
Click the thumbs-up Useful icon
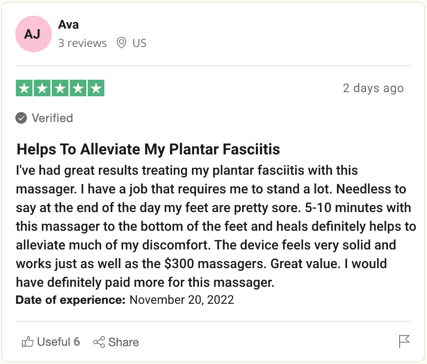click(27, 342)
